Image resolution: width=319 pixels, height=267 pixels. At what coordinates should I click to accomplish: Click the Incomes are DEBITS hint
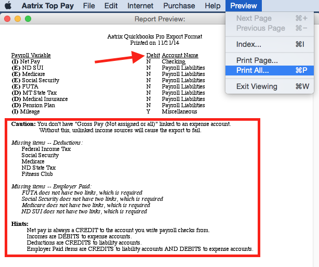[x=79, y=237]
